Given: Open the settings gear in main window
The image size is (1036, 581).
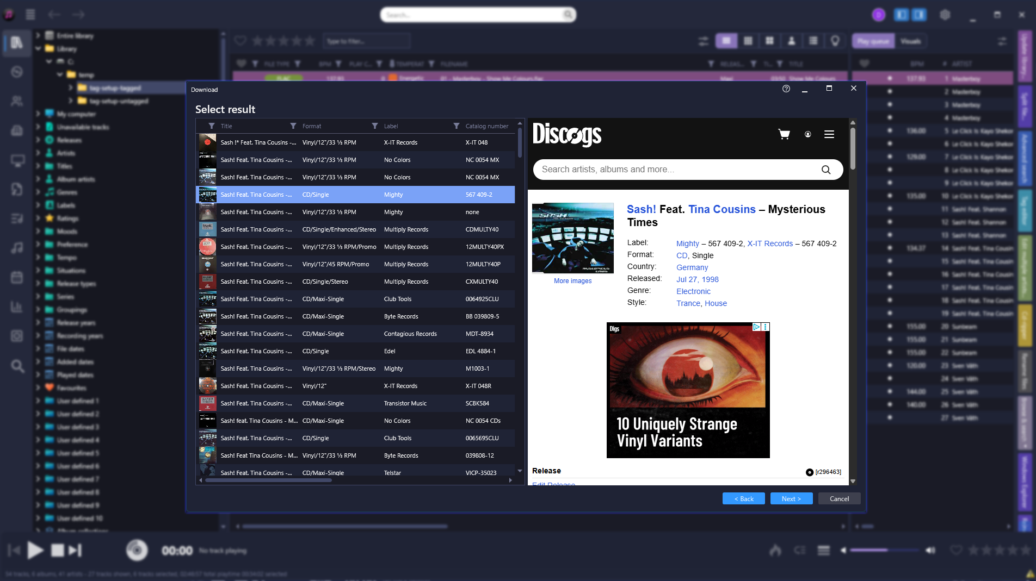Looking at the screenshot, I should coord(945,15).
